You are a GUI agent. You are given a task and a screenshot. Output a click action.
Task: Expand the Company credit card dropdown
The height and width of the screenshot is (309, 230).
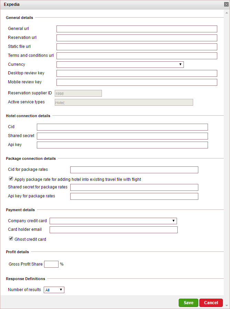click(x=113, y=221)
